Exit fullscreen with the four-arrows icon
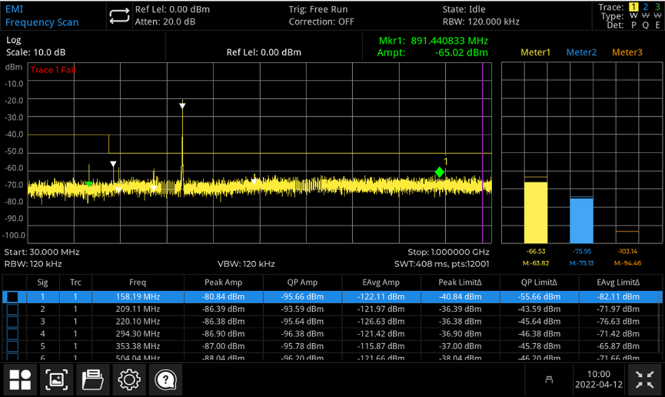 [644, 379]
